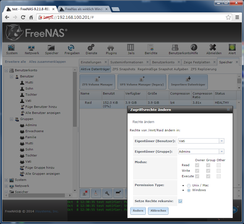Open the Benutzerkonto toolbar icon
Screen dimensions: 244x224
pyautogui.click(x=175, y=48)
